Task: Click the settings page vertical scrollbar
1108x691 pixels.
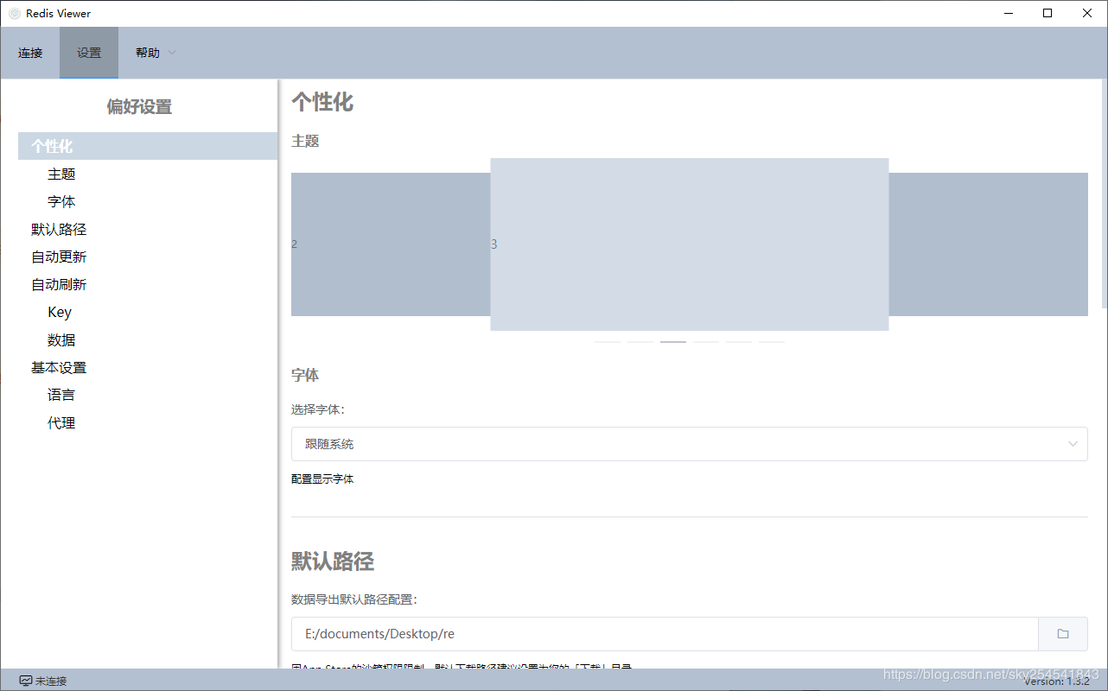Action: [1105, 193]
